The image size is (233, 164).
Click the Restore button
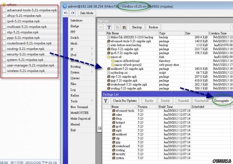[x=153, y=27]
